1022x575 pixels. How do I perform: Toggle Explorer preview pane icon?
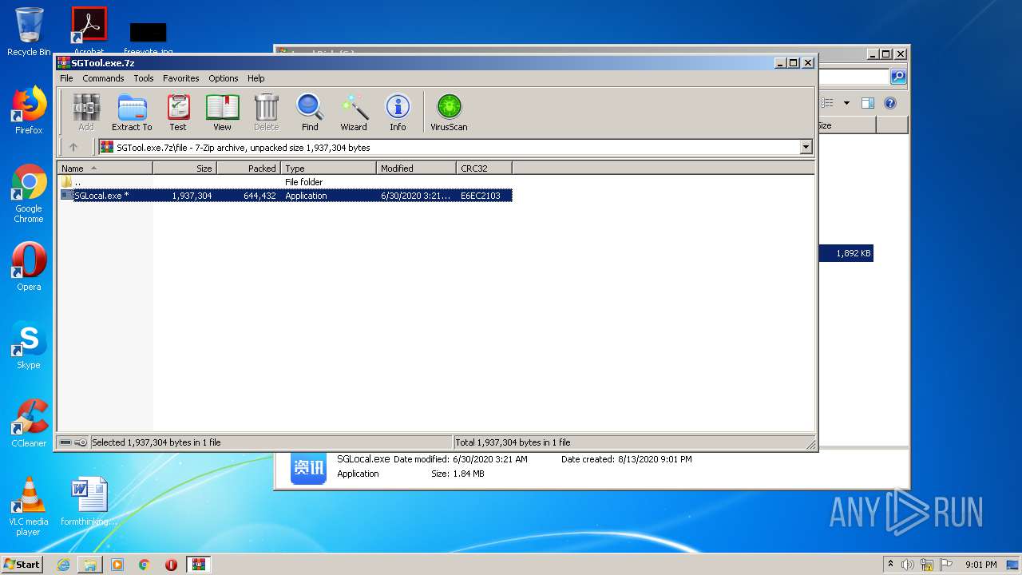coord(868,103)
